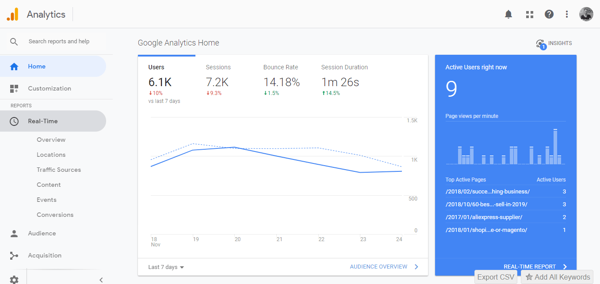
Task: Click the Google Analytics Home heading
Action: (179, 43)
